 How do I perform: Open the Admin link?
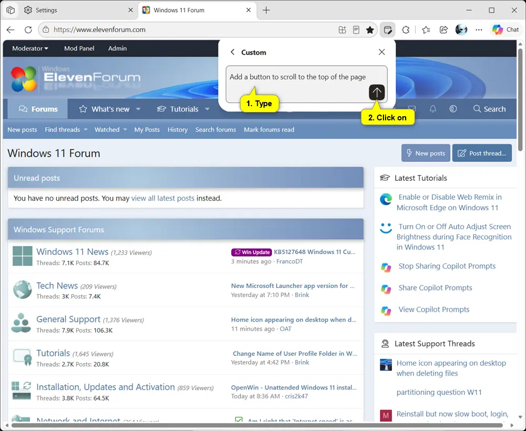click(x=117, y=48)
